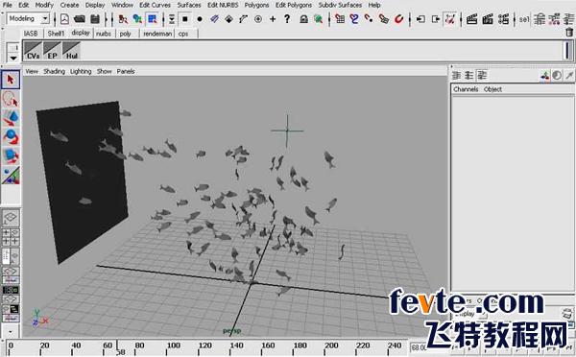Open the Shading viewport menu
Image resolution: width=576 pixels, height=357 pixels.
click(x=54, y=71)
